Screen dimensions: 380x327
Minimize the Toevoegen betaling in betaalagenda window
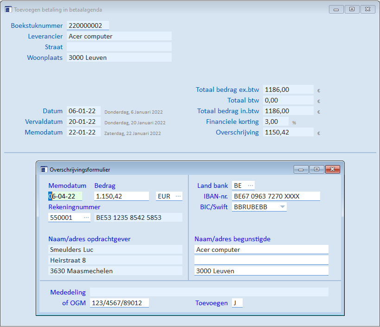(336, 10)
